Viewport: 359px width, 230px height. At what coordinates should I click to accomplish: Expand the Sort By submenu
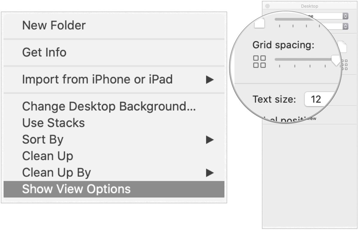[x=209, y=139]
